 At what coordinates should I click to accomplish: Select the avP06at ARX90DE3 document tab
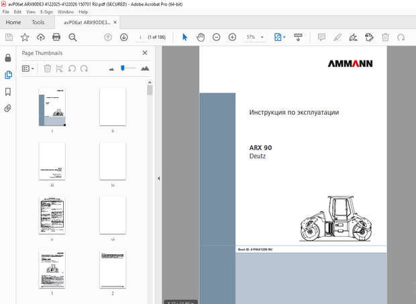pyautogui.click(x=87, y=23)
